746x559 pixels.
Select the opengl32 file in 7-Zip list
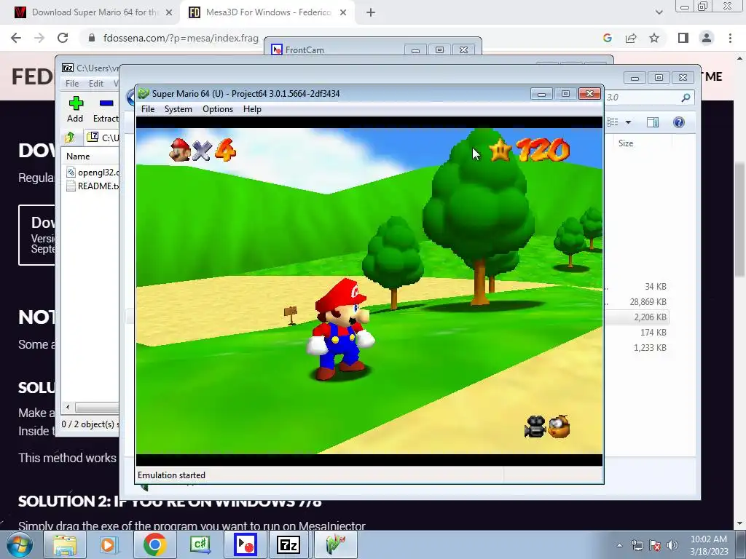pyautogui.click(x=93, y=172)
